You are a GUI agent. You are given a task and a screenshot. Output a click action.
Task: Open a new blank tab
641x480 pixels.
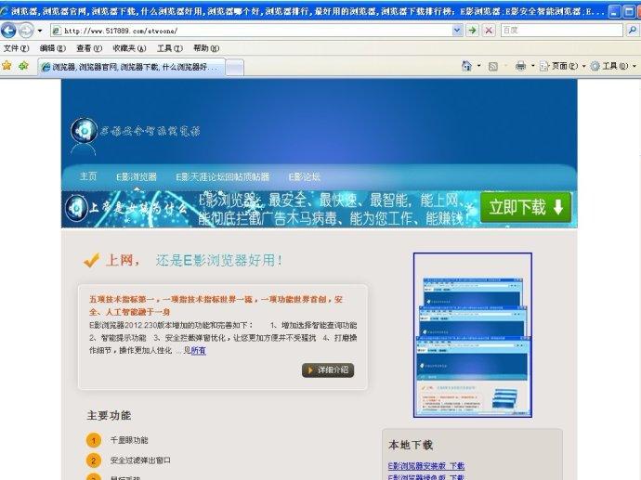tap(235, 68)
